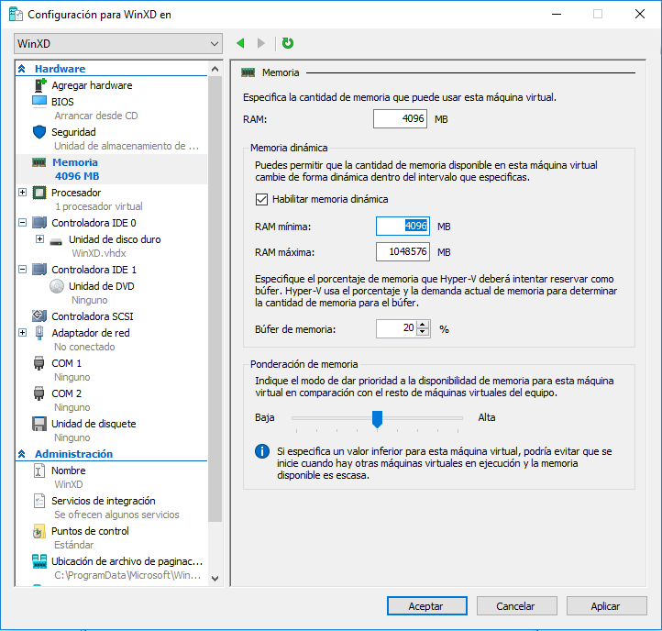Click 'Arrancar desde CD' text

[96, 116]
